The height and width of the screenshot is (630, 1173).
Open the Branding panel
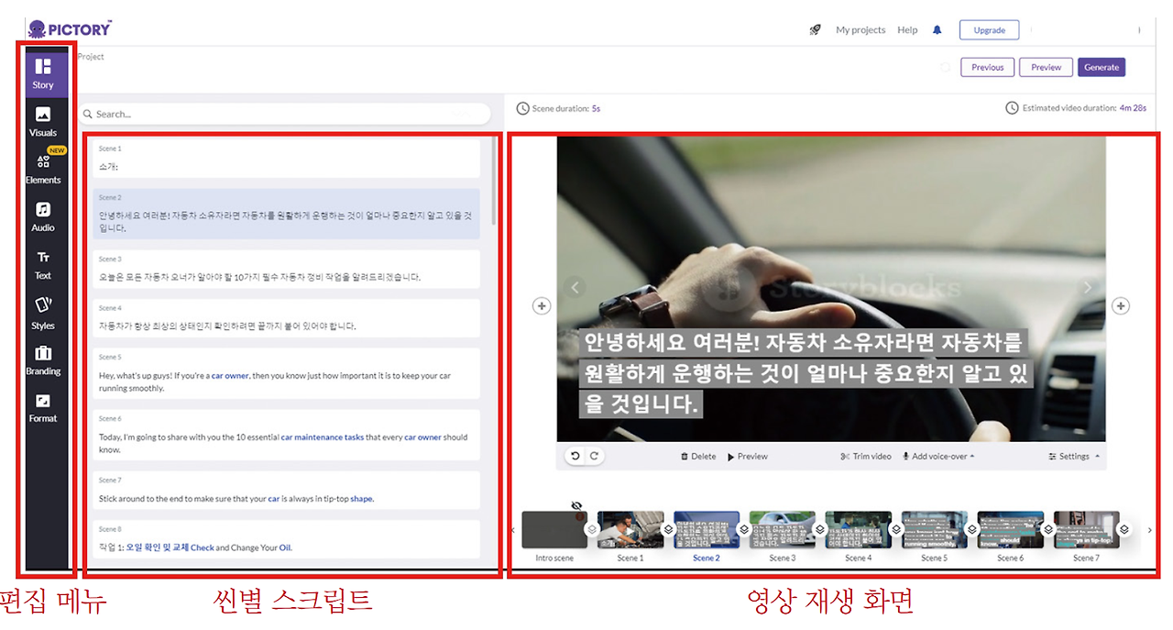point(43,360)
